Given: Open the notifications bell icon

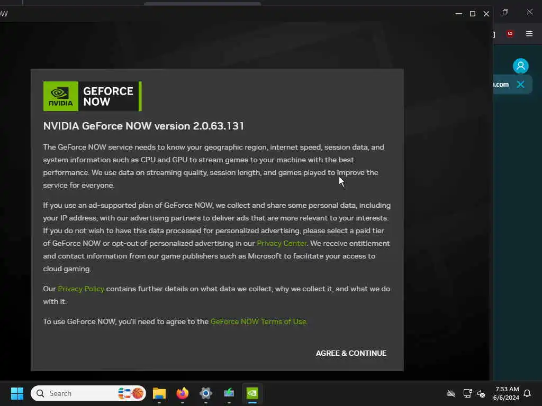Looking at the screenshot, I should point(527,393).
